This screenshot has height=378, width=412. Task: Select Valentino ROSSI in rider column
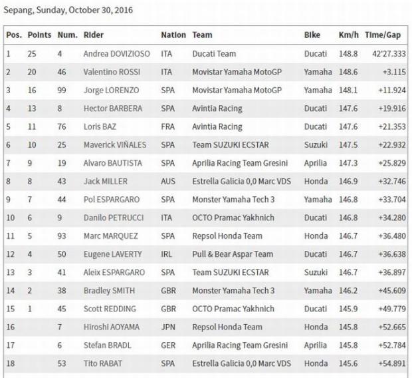pyautogui.click(x=113, y=72)
